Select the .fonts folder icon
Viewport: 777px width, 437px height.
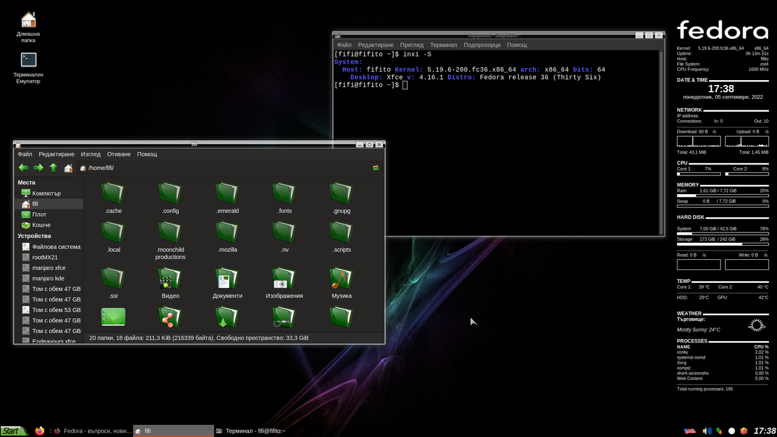285,193
